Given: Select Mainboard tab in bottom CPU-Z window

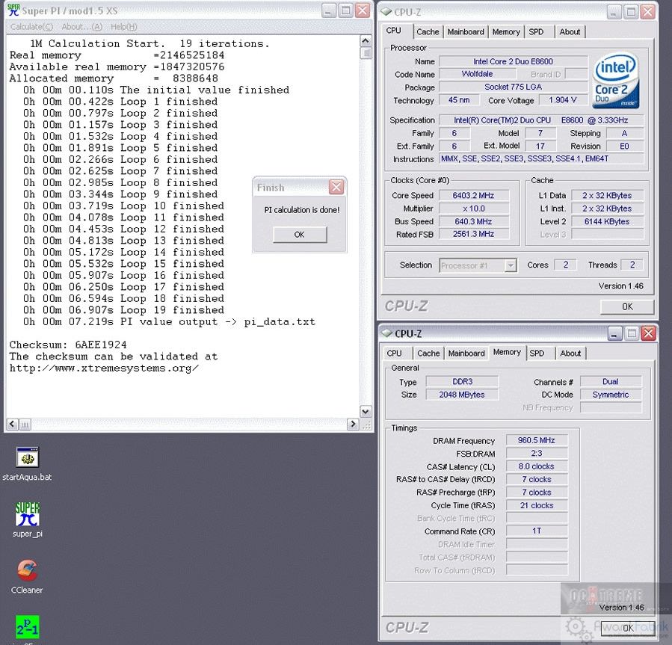Looking at the screenshot, I should 466,353.
